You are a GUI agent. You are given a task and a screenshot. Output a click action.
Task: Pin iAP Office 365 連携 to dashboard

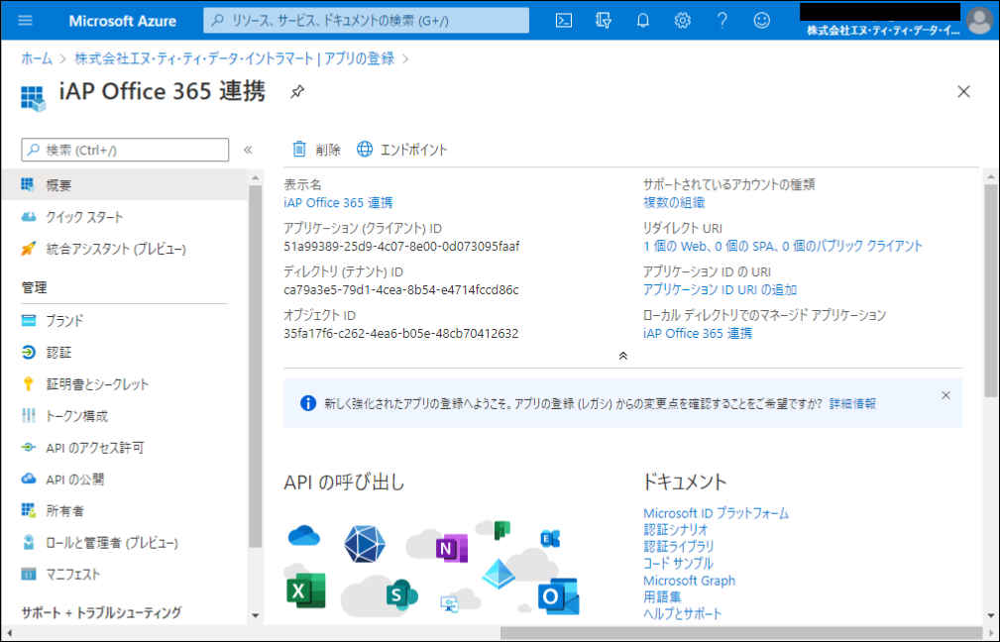297,92
